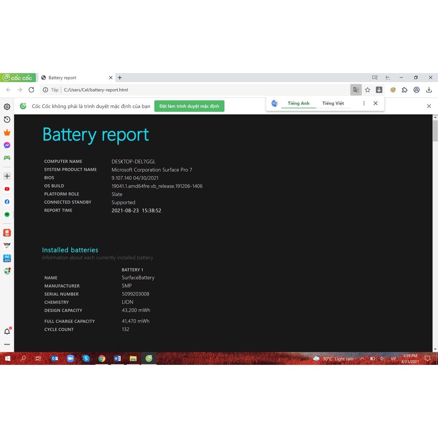Open Coc Coc sidebar settings gear

[7, 107]
